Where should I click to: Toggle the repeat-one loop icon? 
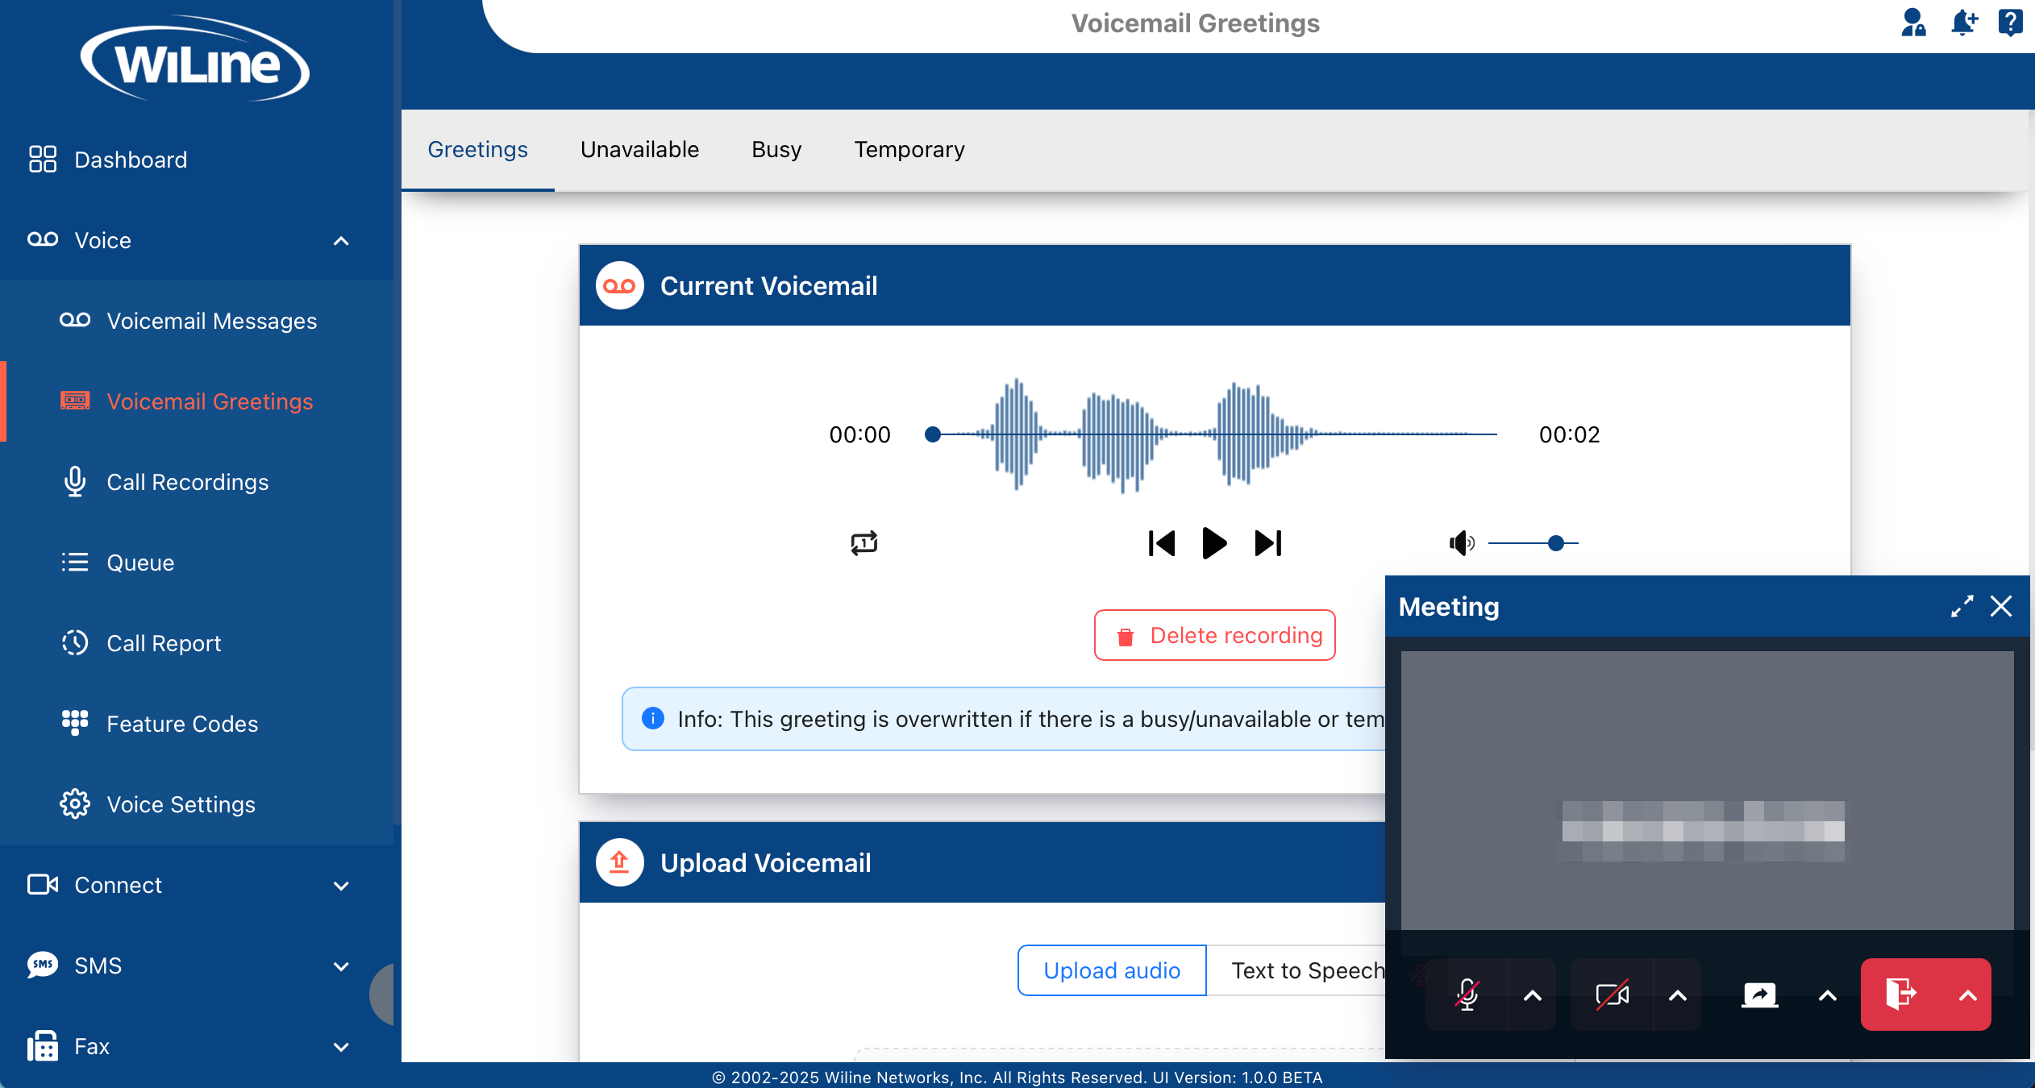pyautogui.click(x=864, y=543)
